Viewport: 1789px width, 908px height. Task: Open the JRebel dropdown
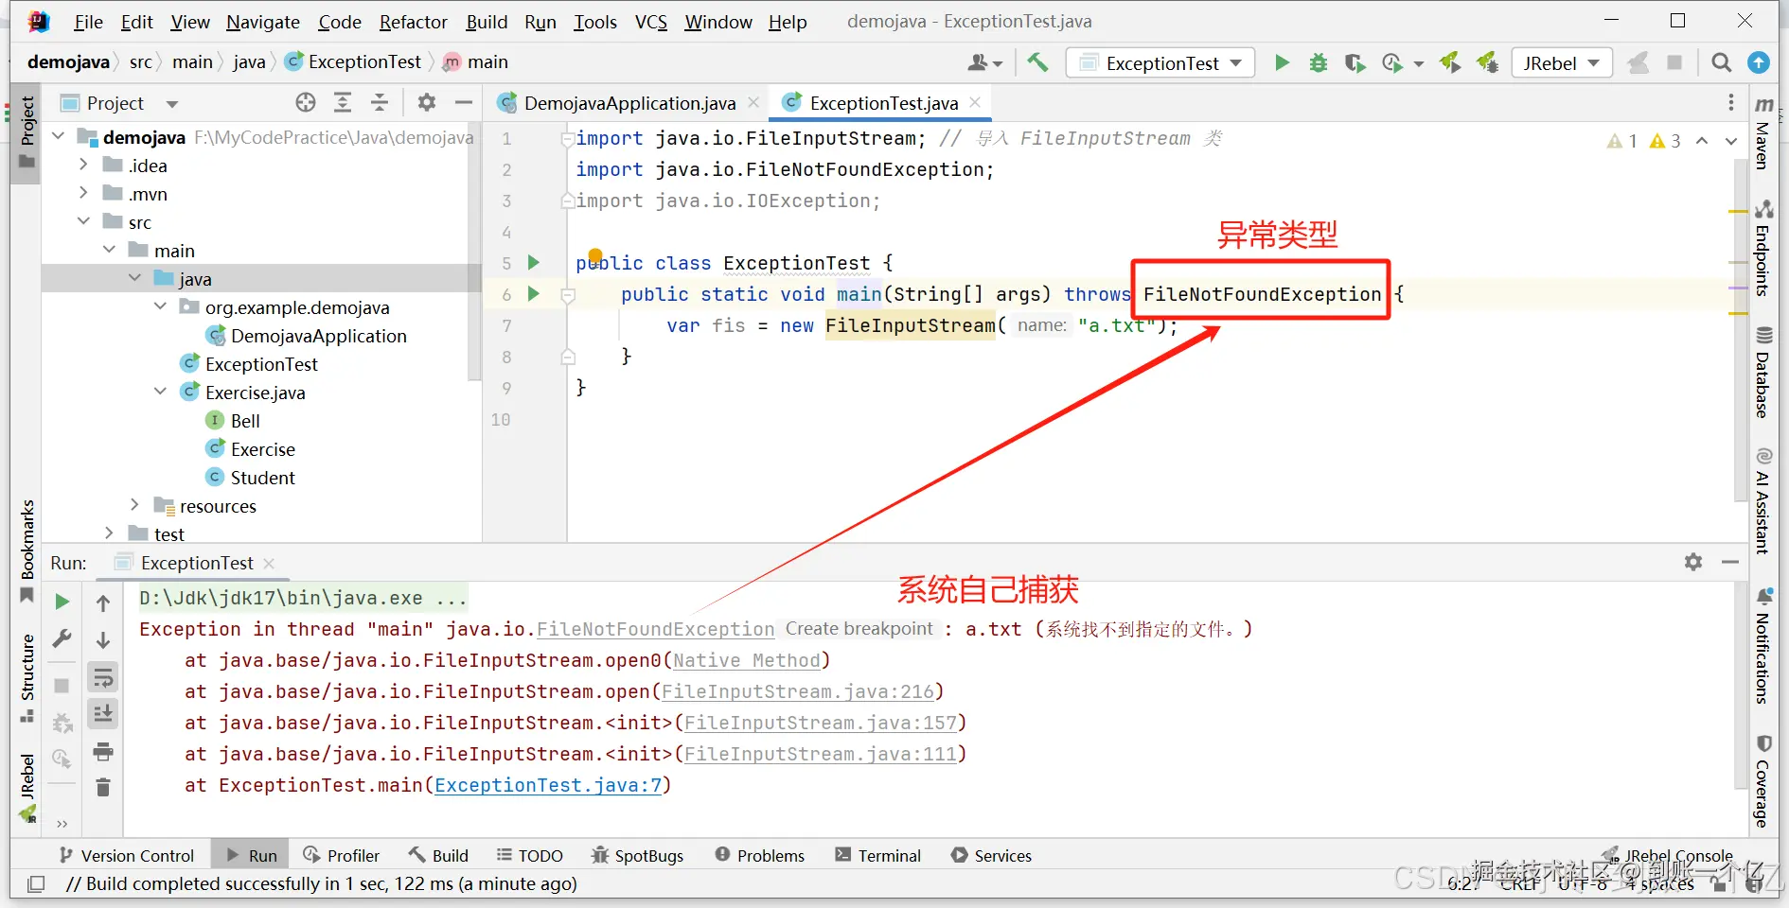1562,62
